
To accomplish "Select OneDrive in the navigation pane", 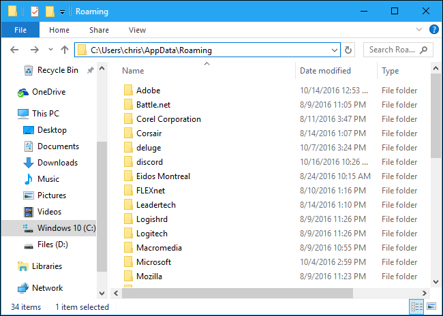I will click(x=48, y=92).
